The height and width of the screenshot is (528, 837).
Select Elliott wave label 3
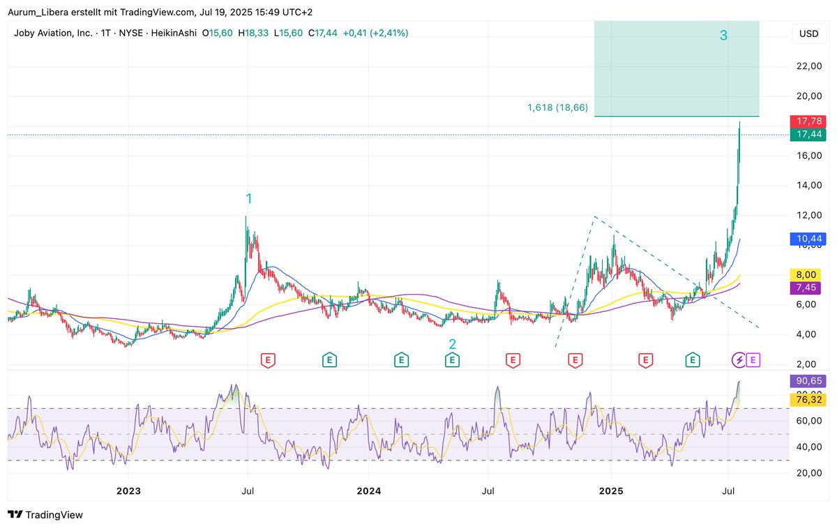tap(723, 36)
